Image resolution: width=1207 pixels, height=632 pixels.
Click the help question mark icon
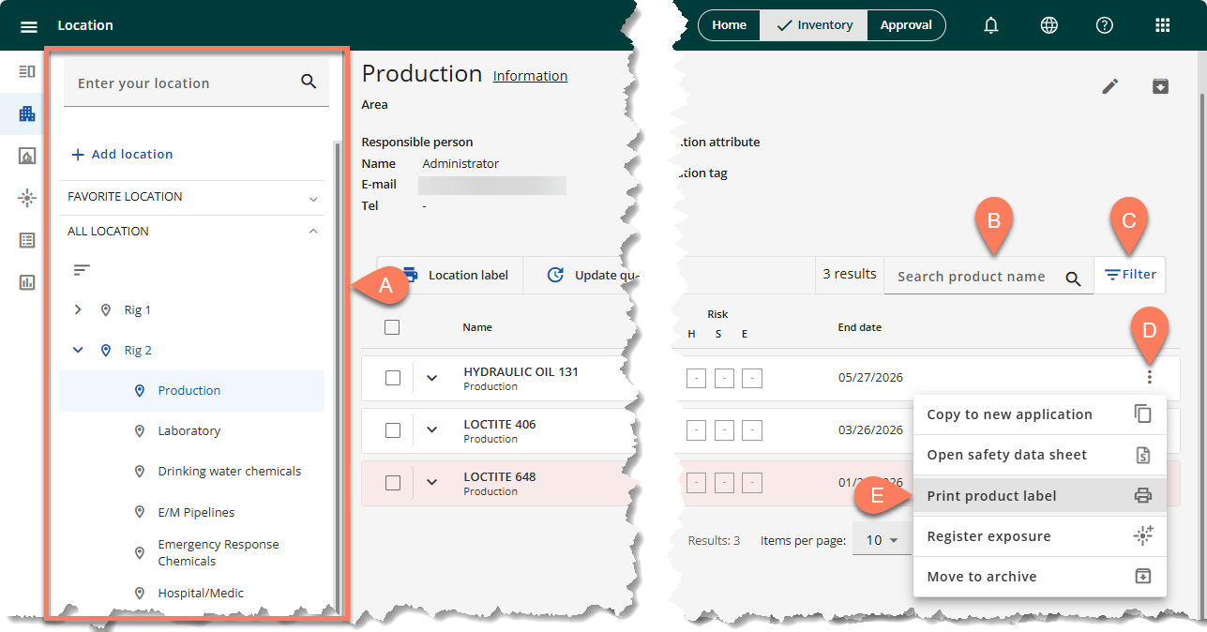click(x=1105, y=26)
